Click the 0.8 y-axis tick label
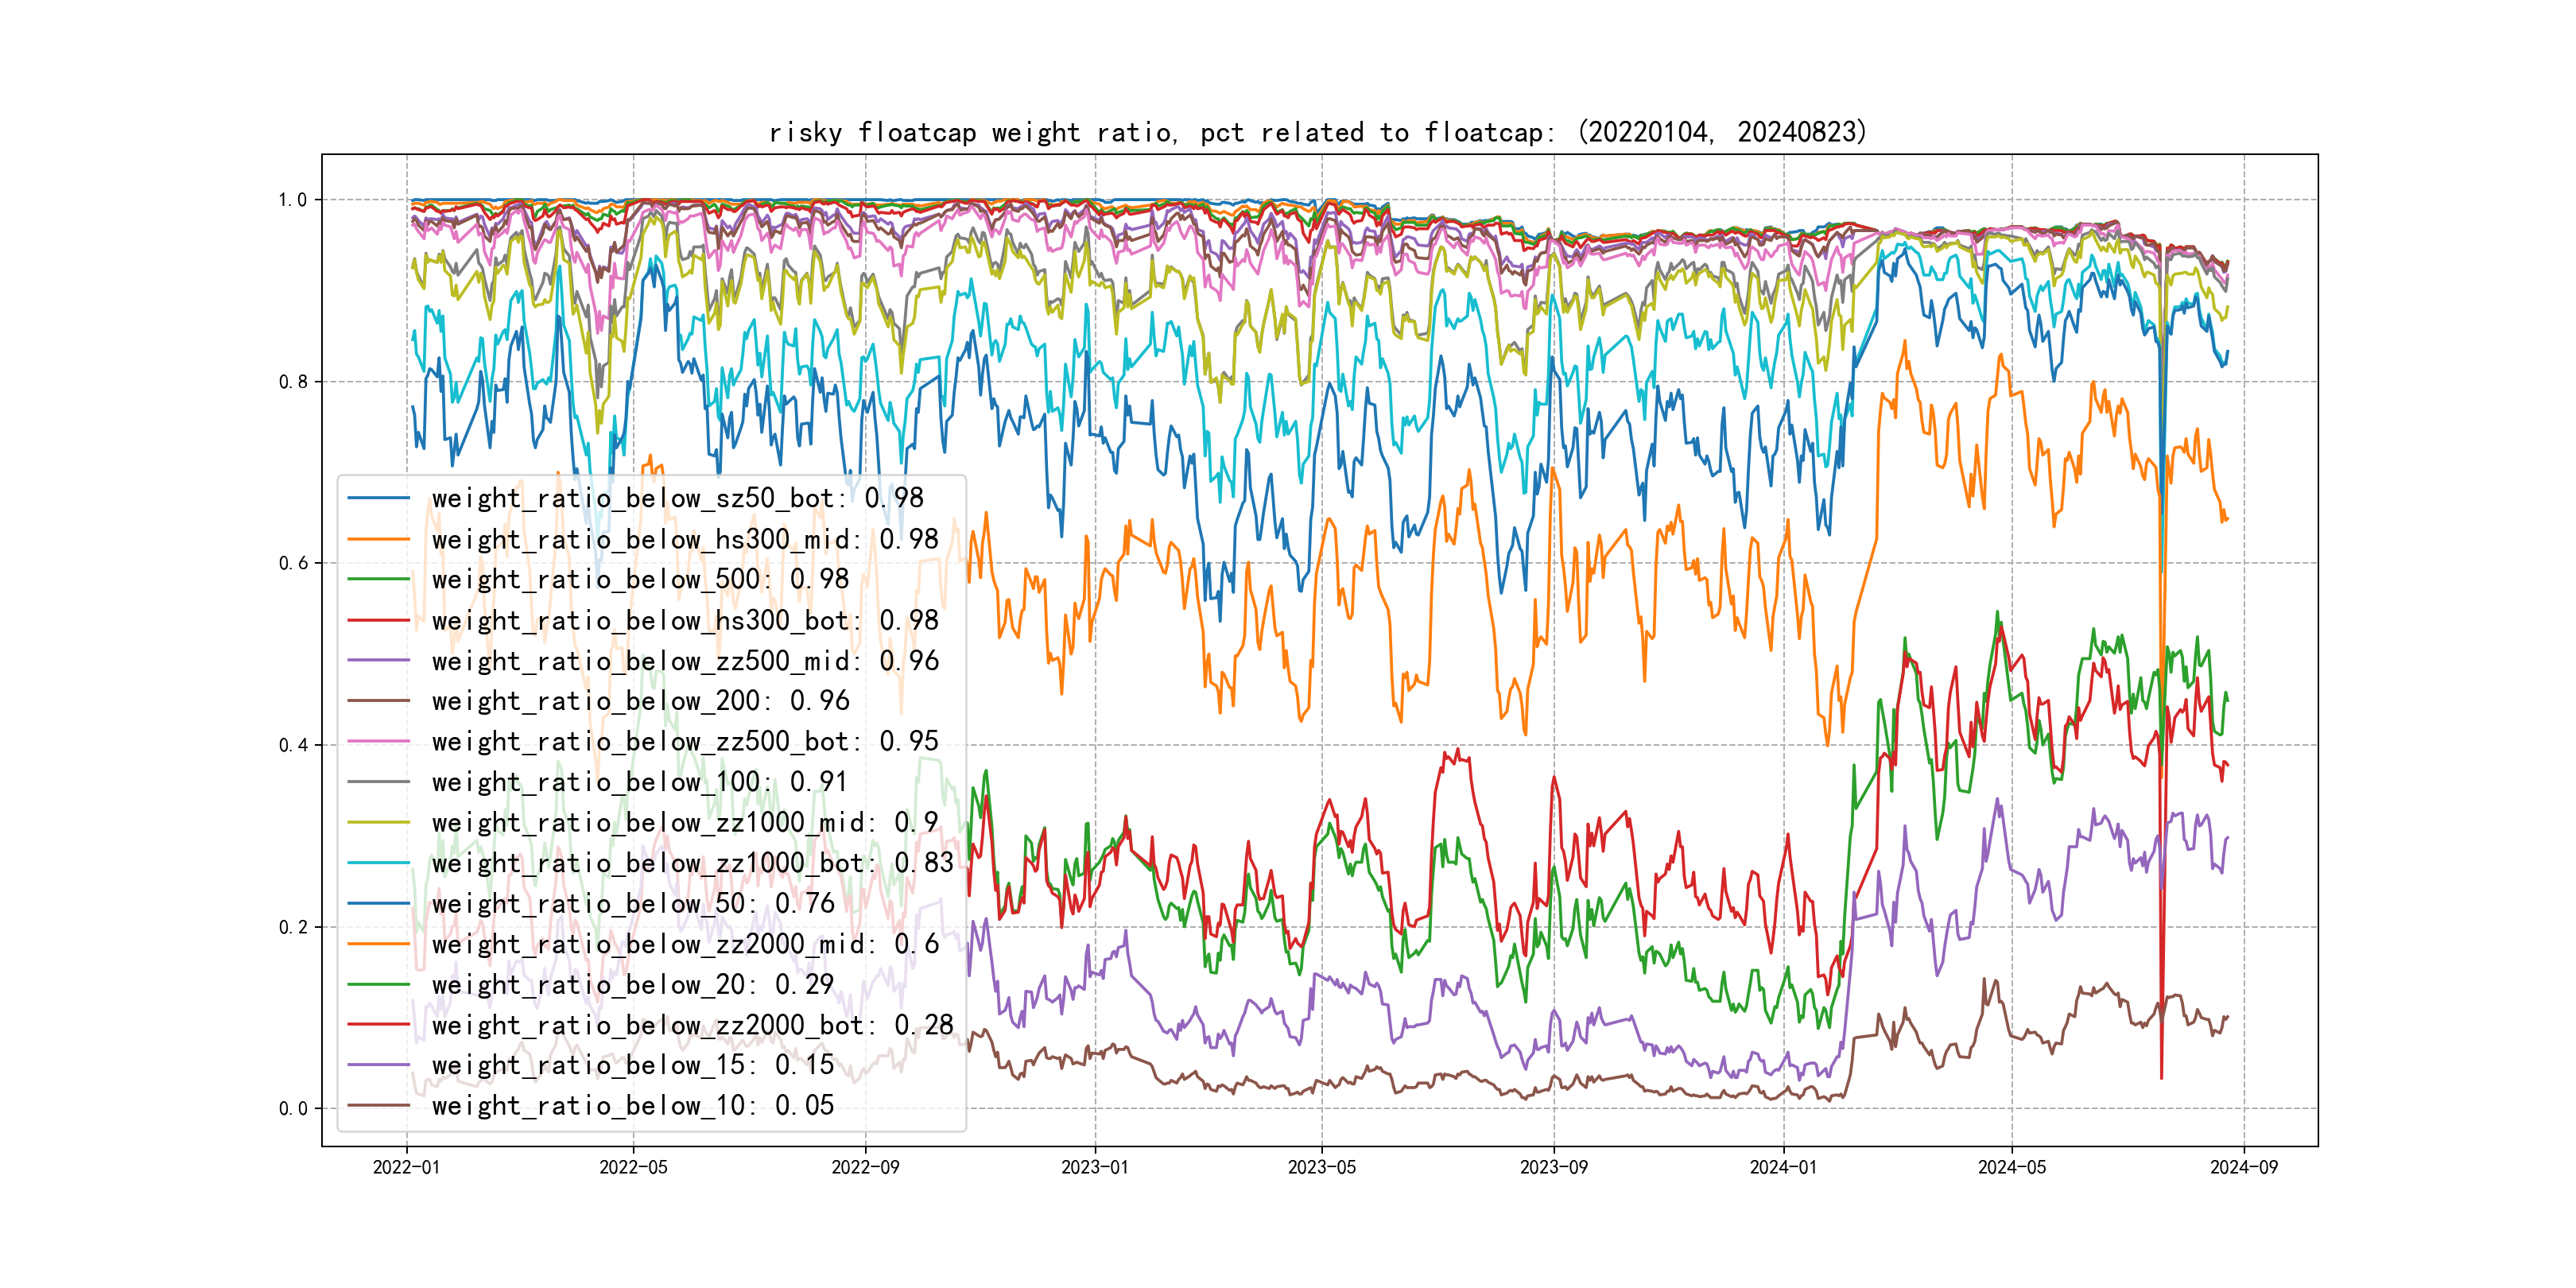This screenshot has width=2576, height=1288. click(293, 382)
